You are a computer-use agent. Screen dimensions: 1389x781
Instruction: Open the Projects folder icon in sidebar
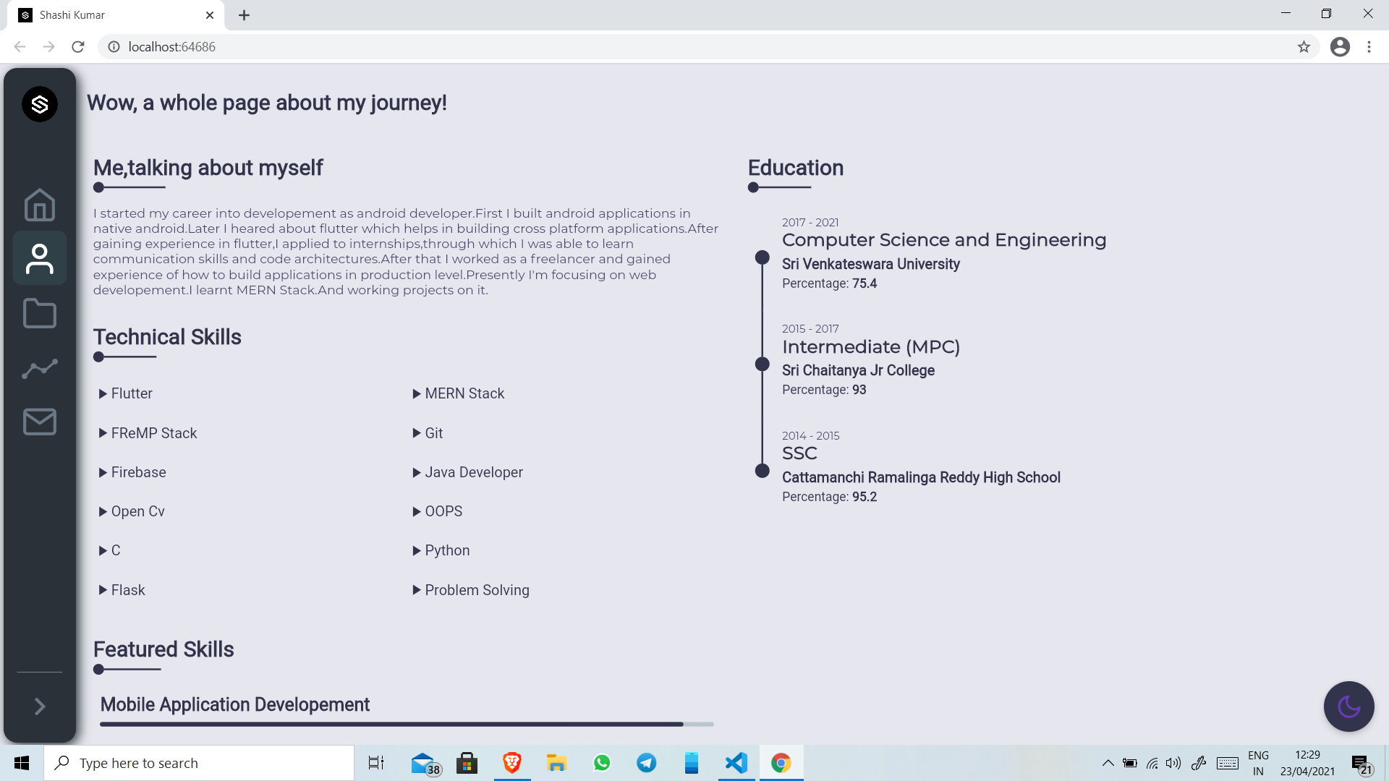[40, 313]
